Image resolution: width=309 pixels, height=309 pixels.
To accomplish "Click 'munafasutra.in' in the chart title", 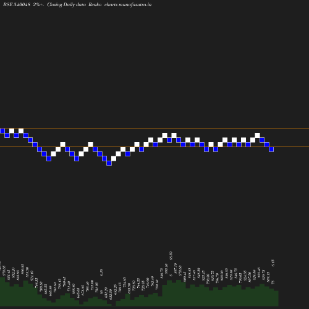I will point(135,4).
